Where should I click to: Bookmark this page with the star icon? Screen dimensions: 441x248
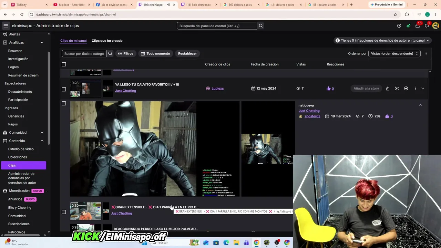click(x=395, y=14)
